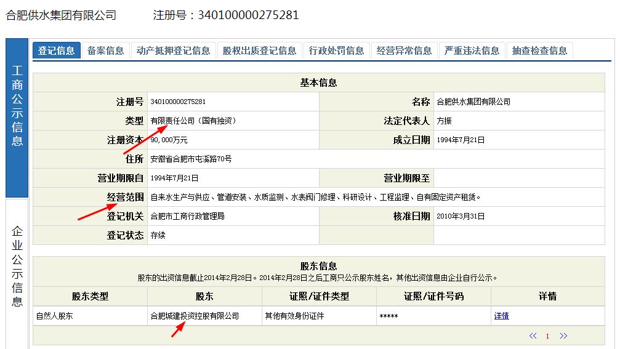620x349 pixels.
Task: Click address 安徽省合肥市屯溪路70号
Action: (x=191, y=159)
